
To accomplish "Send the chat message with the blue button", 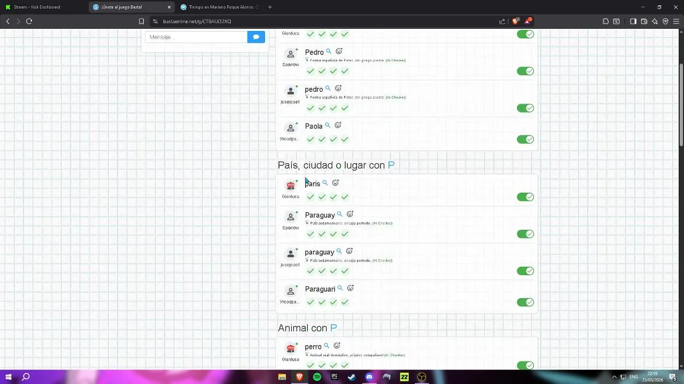I will pos(256,37).
